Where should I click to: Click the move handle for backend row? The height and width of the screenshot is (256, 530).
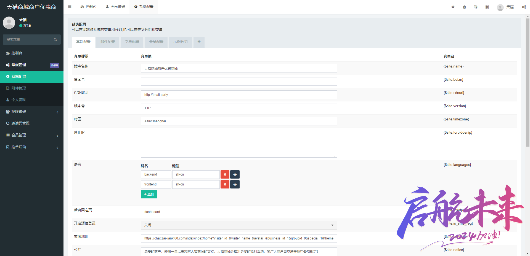point(235,174)
